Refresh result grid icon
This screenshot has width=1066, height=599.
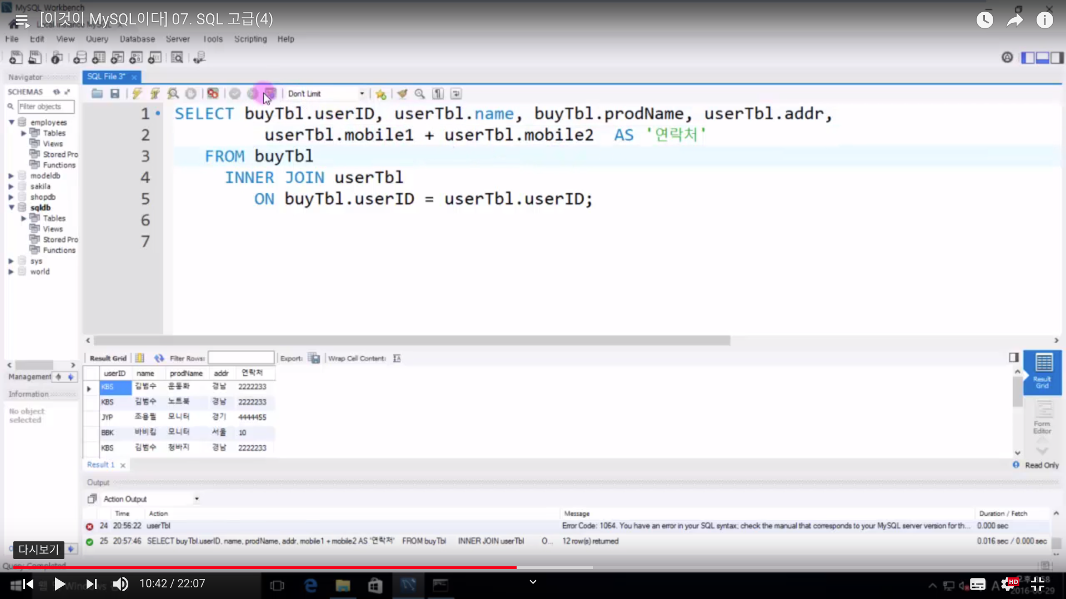click(159, 358)
